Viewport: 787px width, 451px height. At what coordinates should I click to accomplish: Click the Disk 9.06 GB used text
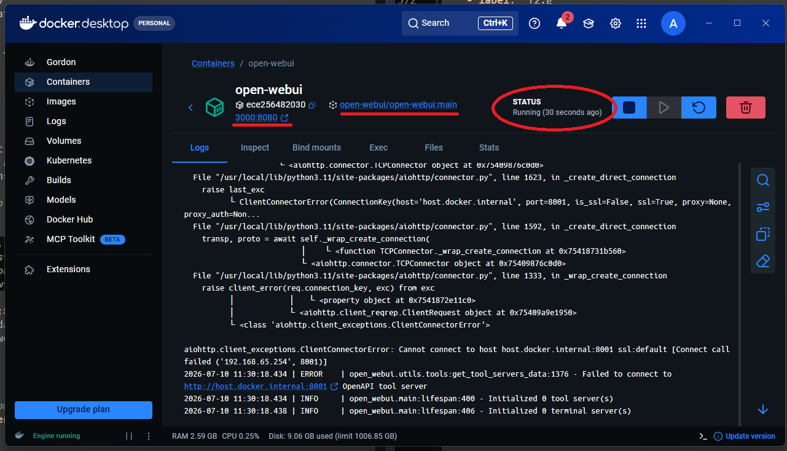coord(332,436)
